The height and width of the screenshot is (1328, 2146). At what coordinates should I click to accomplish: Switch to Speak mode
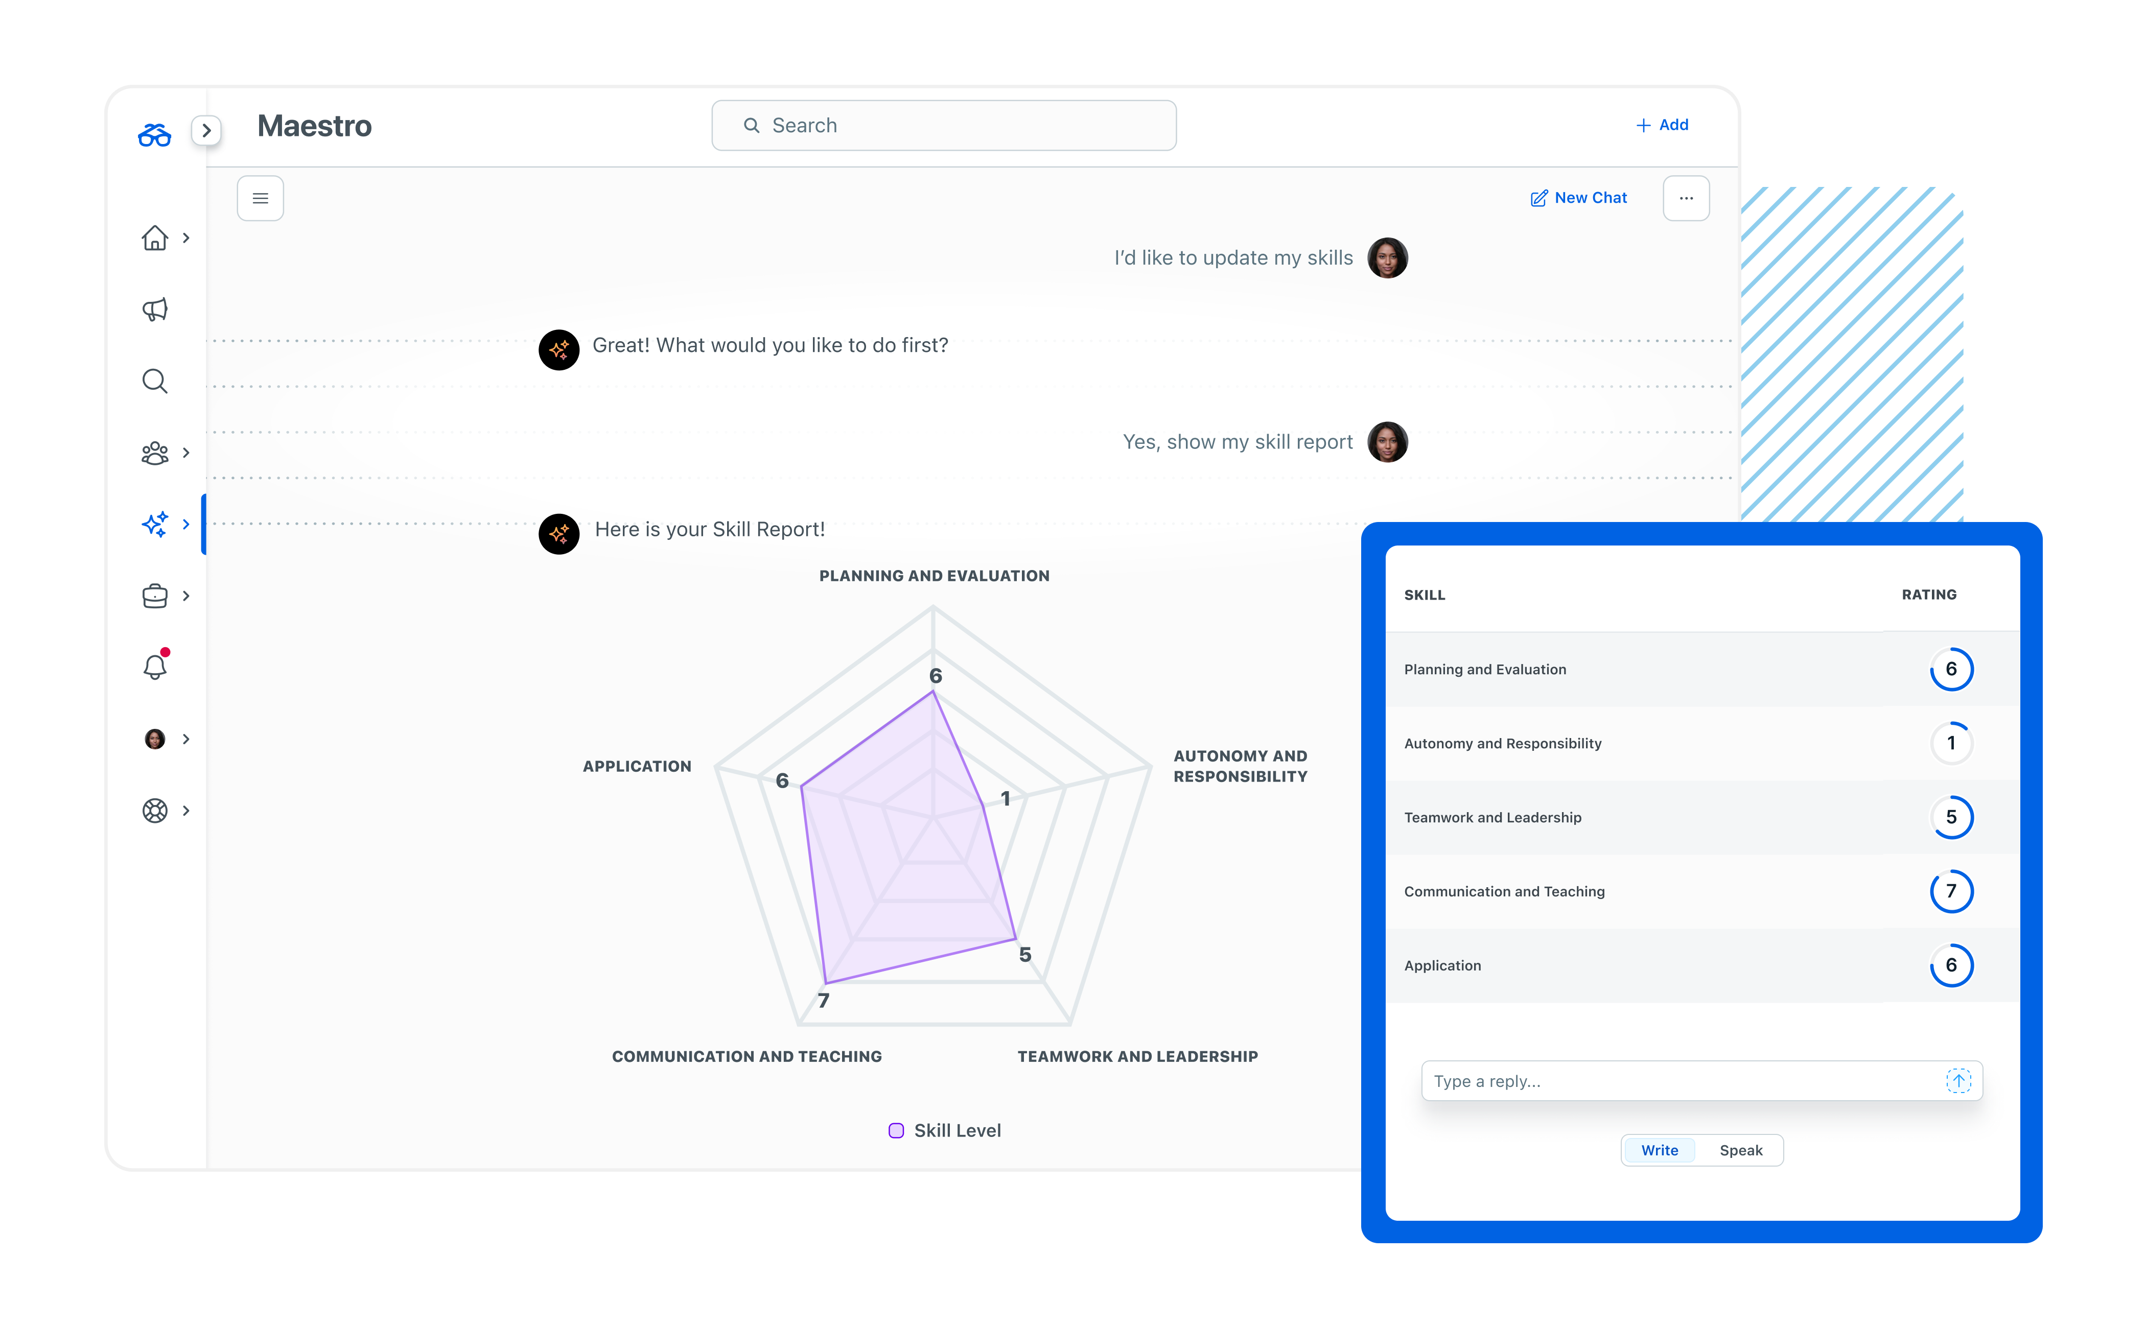1740,1151
